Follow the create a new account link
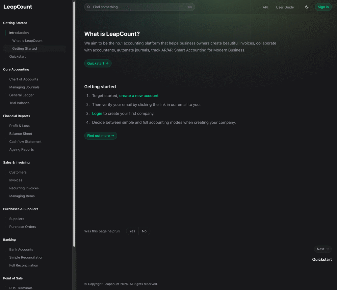This screenshot has height=290, width=337. 139,96
